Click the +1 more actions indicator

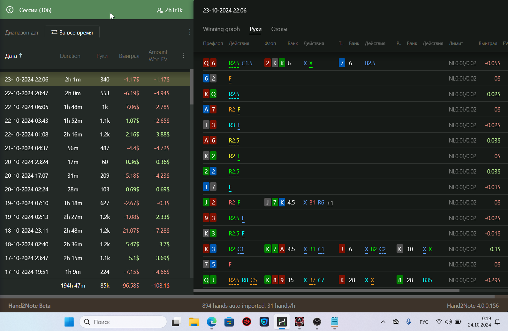tap(330, 203)
